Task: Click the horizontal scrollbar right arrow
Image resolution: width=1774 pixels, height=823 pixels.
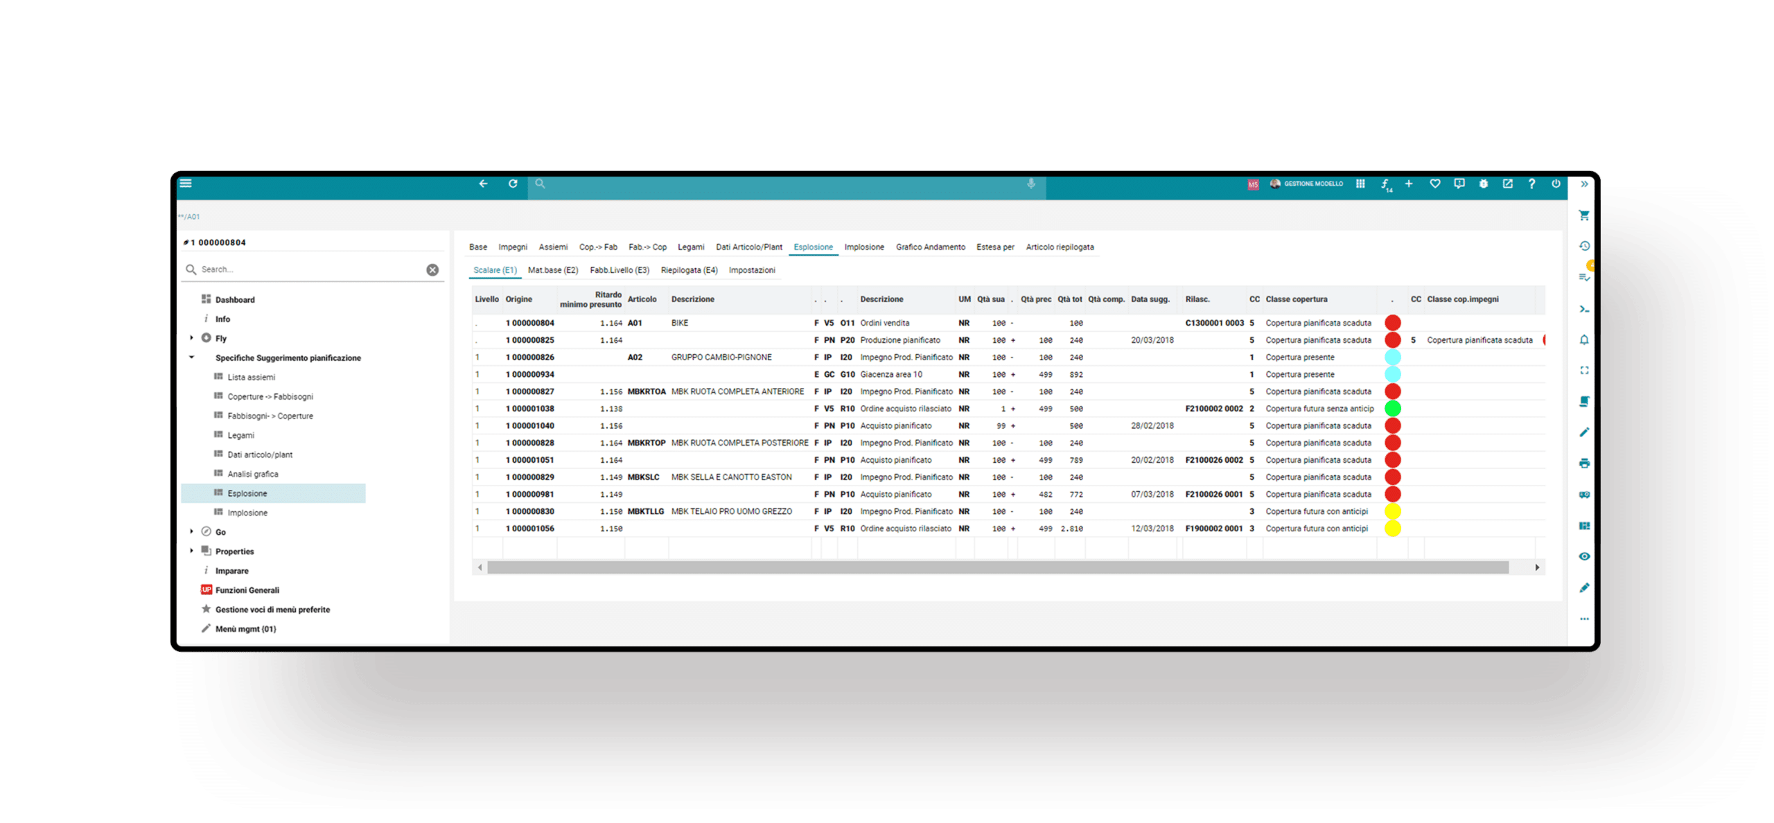Action: 1537,567
